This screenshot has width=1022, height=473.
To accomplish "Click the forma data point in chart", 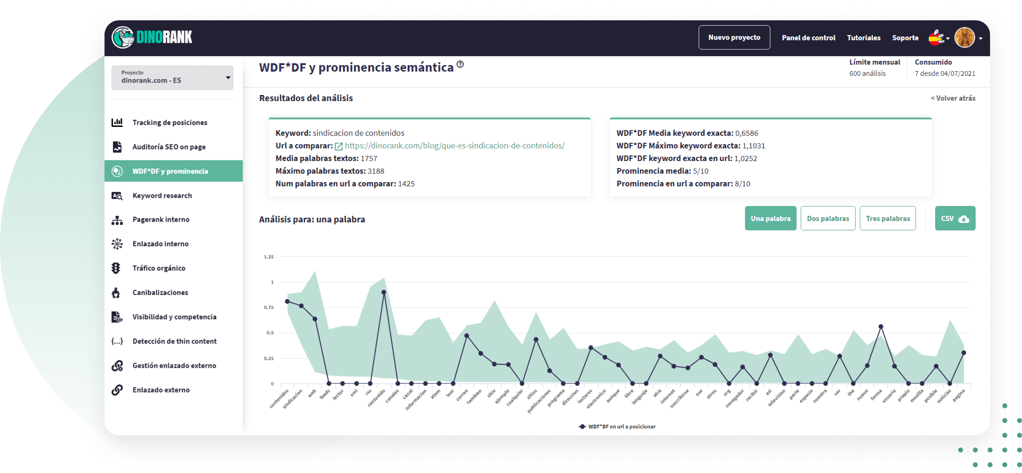I will [881, 327].
